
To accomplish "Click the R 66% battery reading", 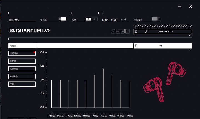I will pos(114,20).
